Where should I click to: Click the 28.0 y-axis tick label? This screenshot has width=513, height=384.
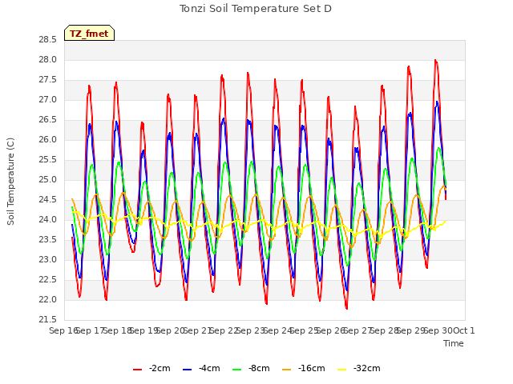pos(48,60)
